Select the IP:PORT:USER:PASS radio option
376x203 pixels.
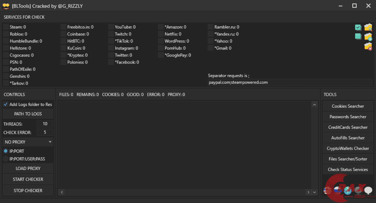[x=6, y=159]
